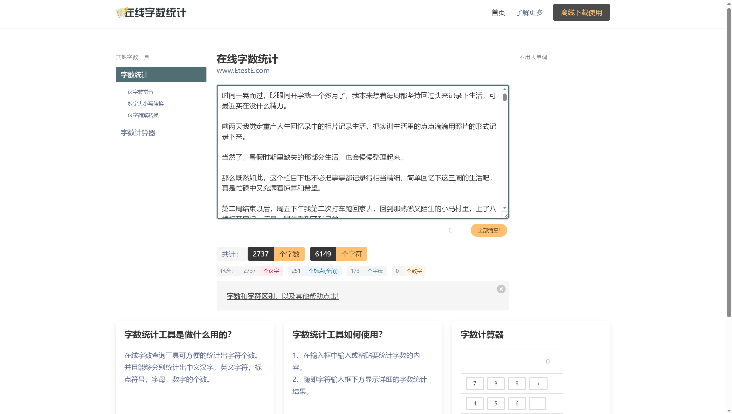Visit the www.EtestE.com link
The height and width of the screenshot is (414, 732).
point(243,70)
